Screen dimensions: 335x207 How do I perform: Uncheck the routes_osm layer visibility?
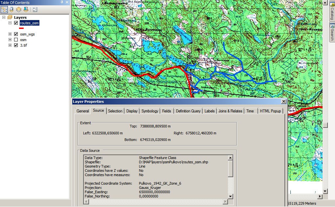coord(15,23)
